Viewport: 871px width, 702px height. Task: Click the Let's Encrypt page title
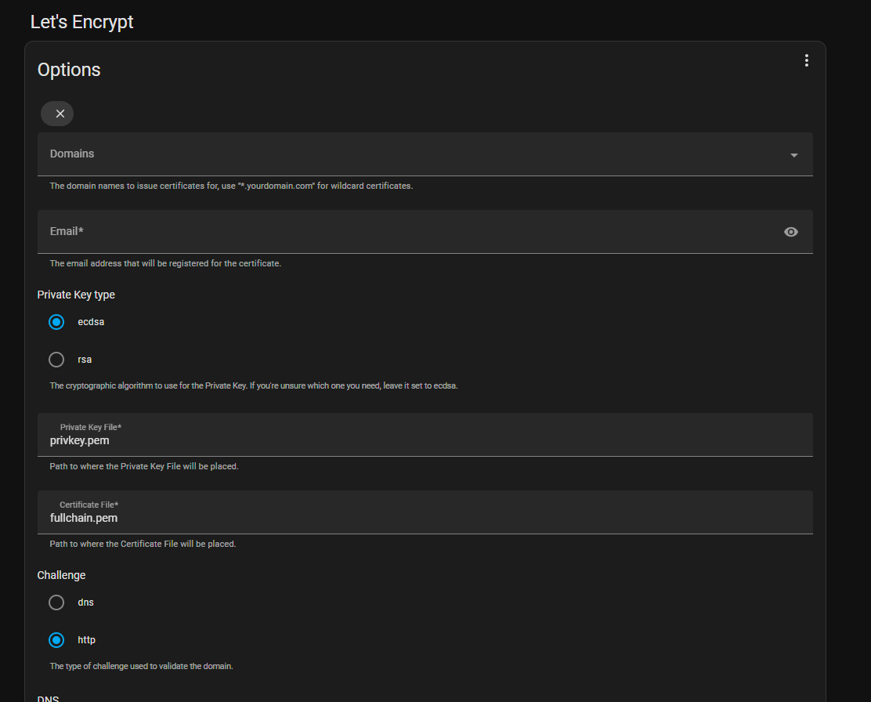pos(82,22)
